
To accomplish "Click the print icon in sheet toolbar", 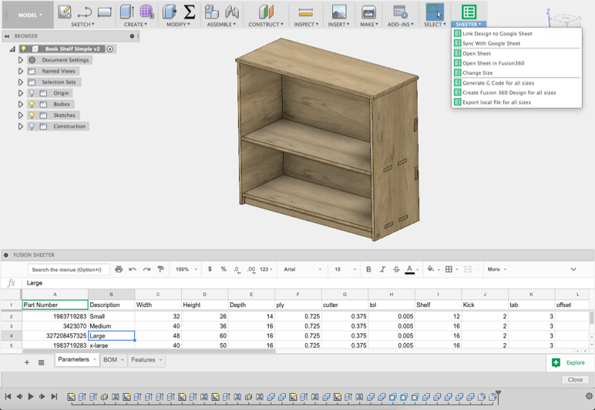I will 119,269.
